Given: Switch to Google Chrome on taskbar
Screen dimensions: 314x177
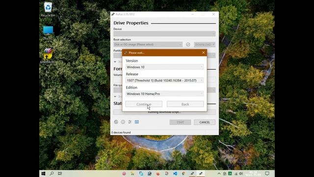Looking at the screenshot, I should pyautogui.click(x=183, y=174).
